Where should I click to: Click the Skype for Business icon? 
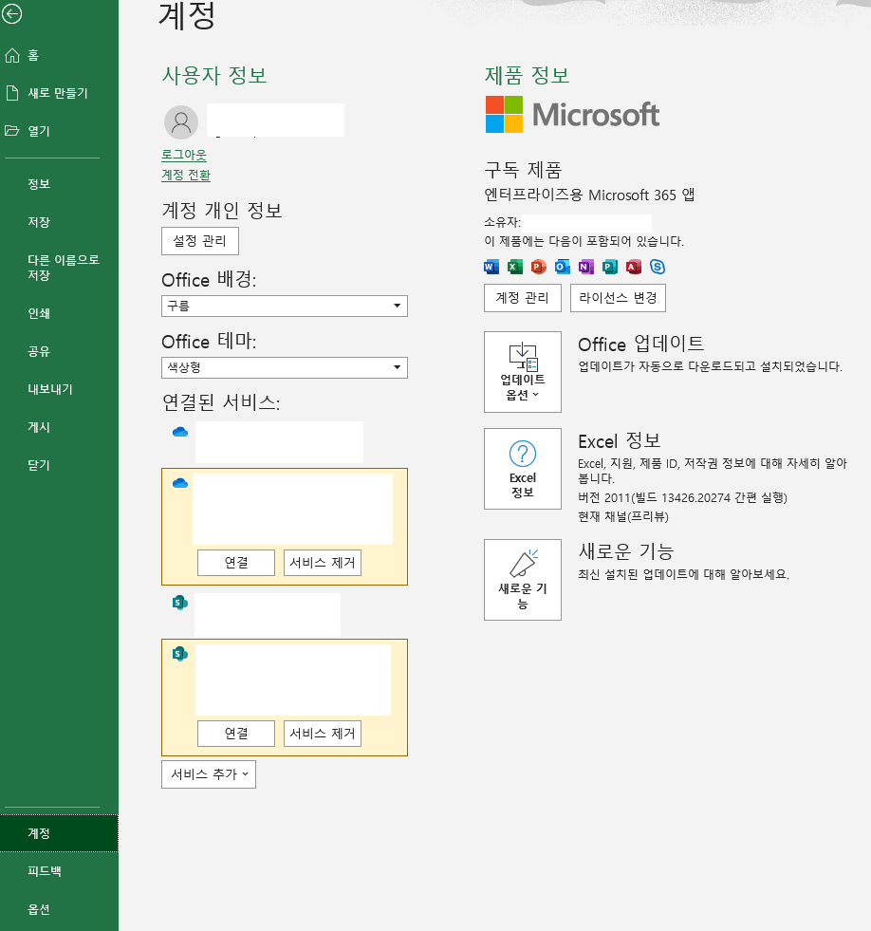tap(658, 268)
